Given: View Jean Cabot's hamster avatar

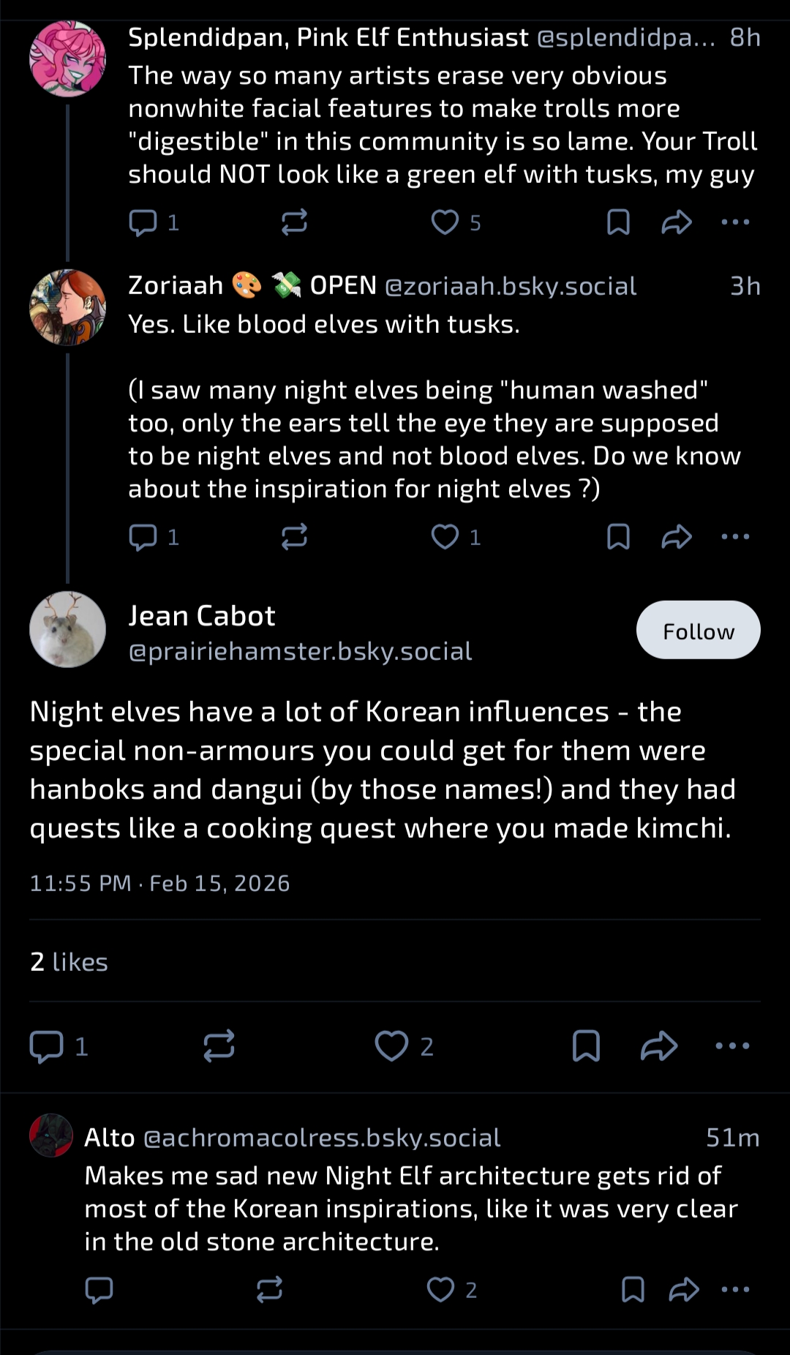Looking at the screenshot, I should pos(67,630).
